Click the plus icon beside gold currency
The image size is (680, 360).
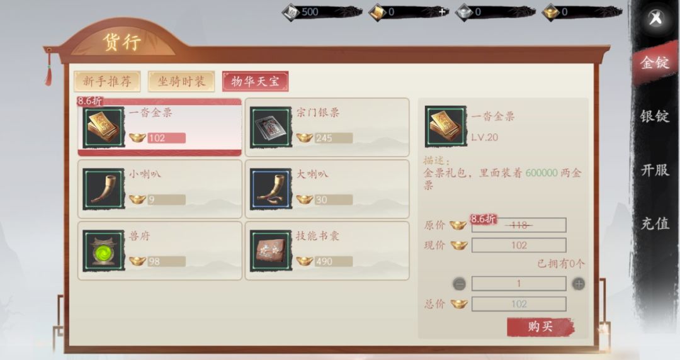click(442, 12)
